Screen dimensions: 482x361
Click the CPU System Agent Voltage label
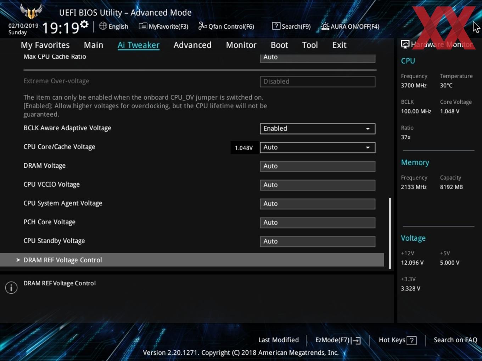[x=63, y=203]
